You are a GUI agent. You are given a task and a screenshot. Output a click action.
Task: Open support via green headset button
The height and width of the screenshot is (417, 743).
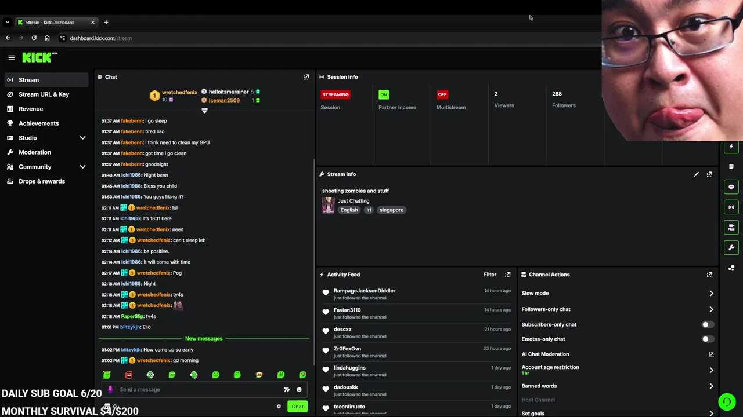726,401
